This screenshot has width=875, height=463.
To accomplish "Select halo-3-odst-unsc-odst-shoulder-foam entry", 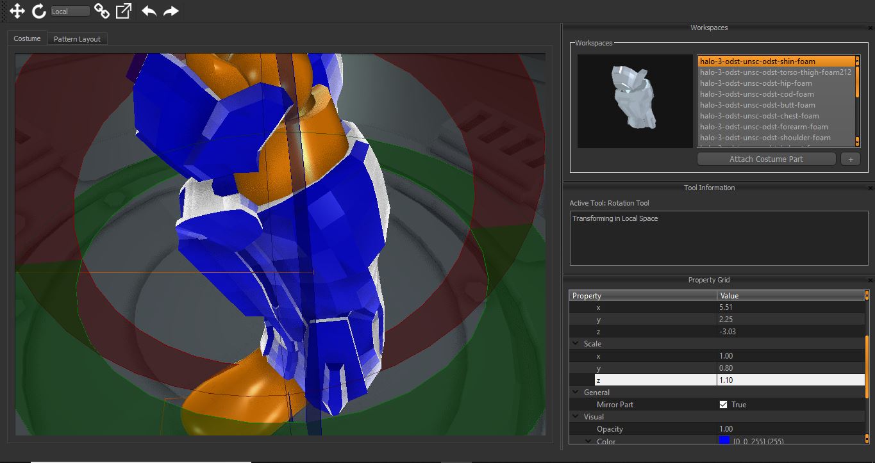I will (776, 138).
